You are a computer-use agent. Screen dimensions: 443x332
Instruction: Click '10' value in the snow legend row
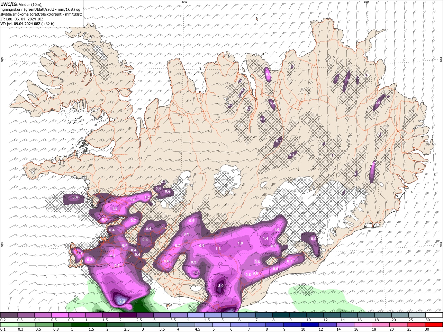coord(308,320)
